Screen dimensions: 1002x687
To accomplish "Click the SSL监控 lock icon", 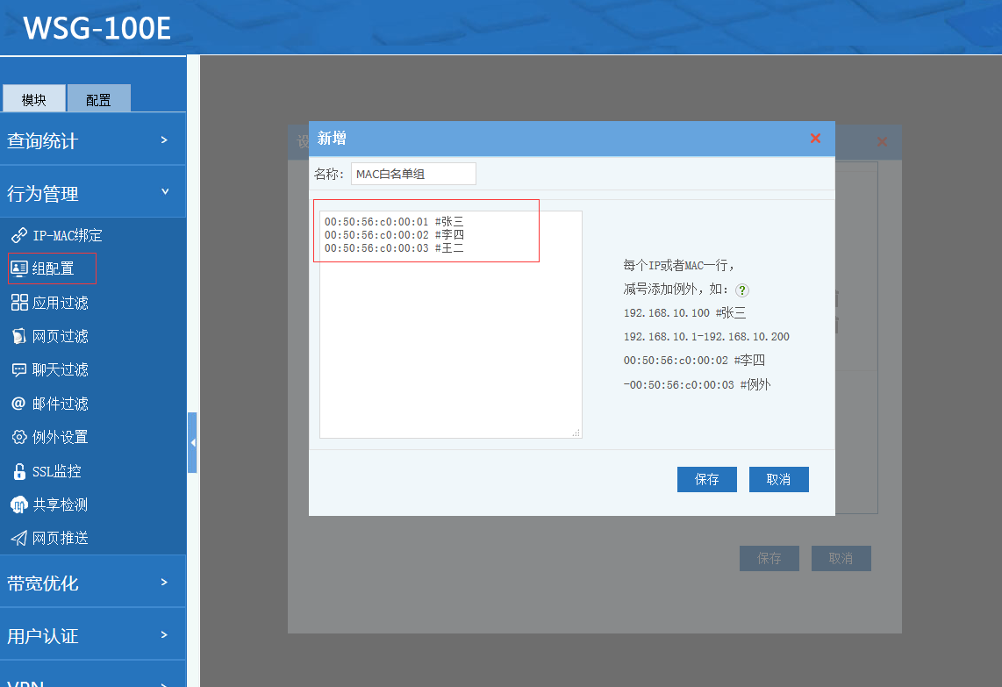I will (x=18, y=471).
